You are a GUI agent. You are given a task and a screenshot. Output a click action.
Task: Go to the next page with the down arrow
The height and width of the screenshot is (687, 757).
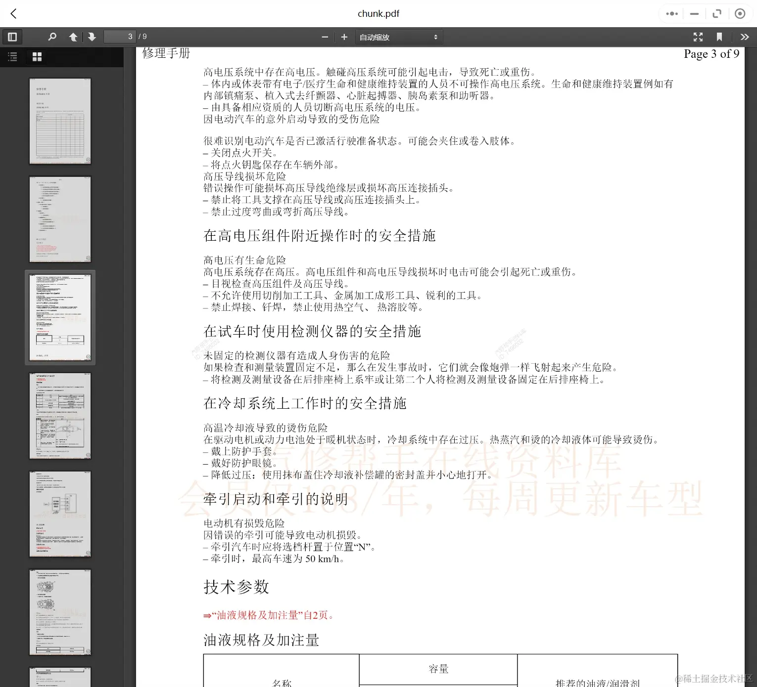point(92,37)
